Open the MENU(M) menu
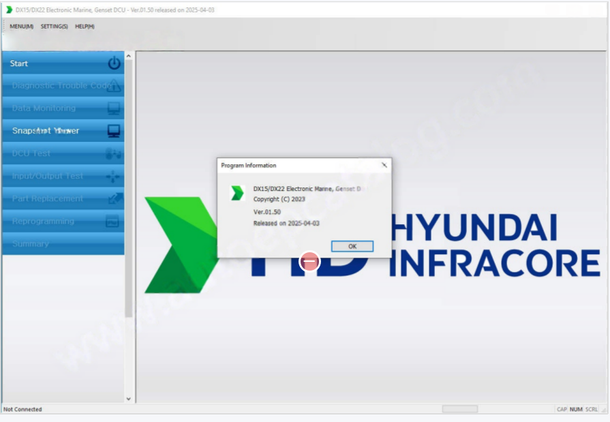 21,27
